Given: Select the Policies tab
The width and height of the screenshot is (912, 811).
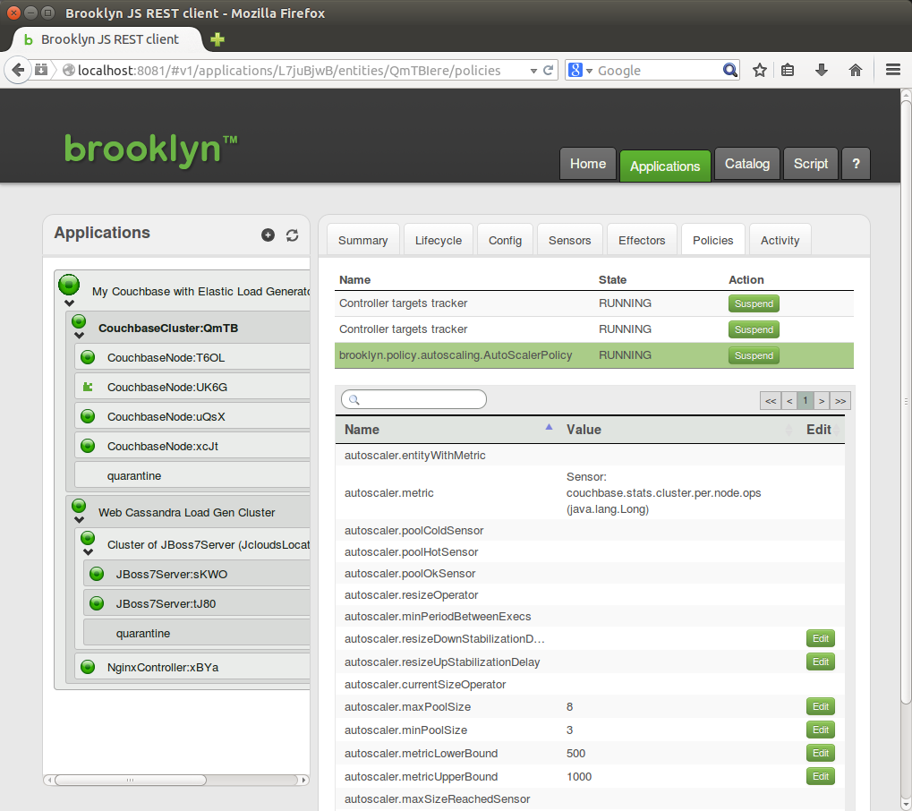Looking at the screenshot, I should 713,240.
